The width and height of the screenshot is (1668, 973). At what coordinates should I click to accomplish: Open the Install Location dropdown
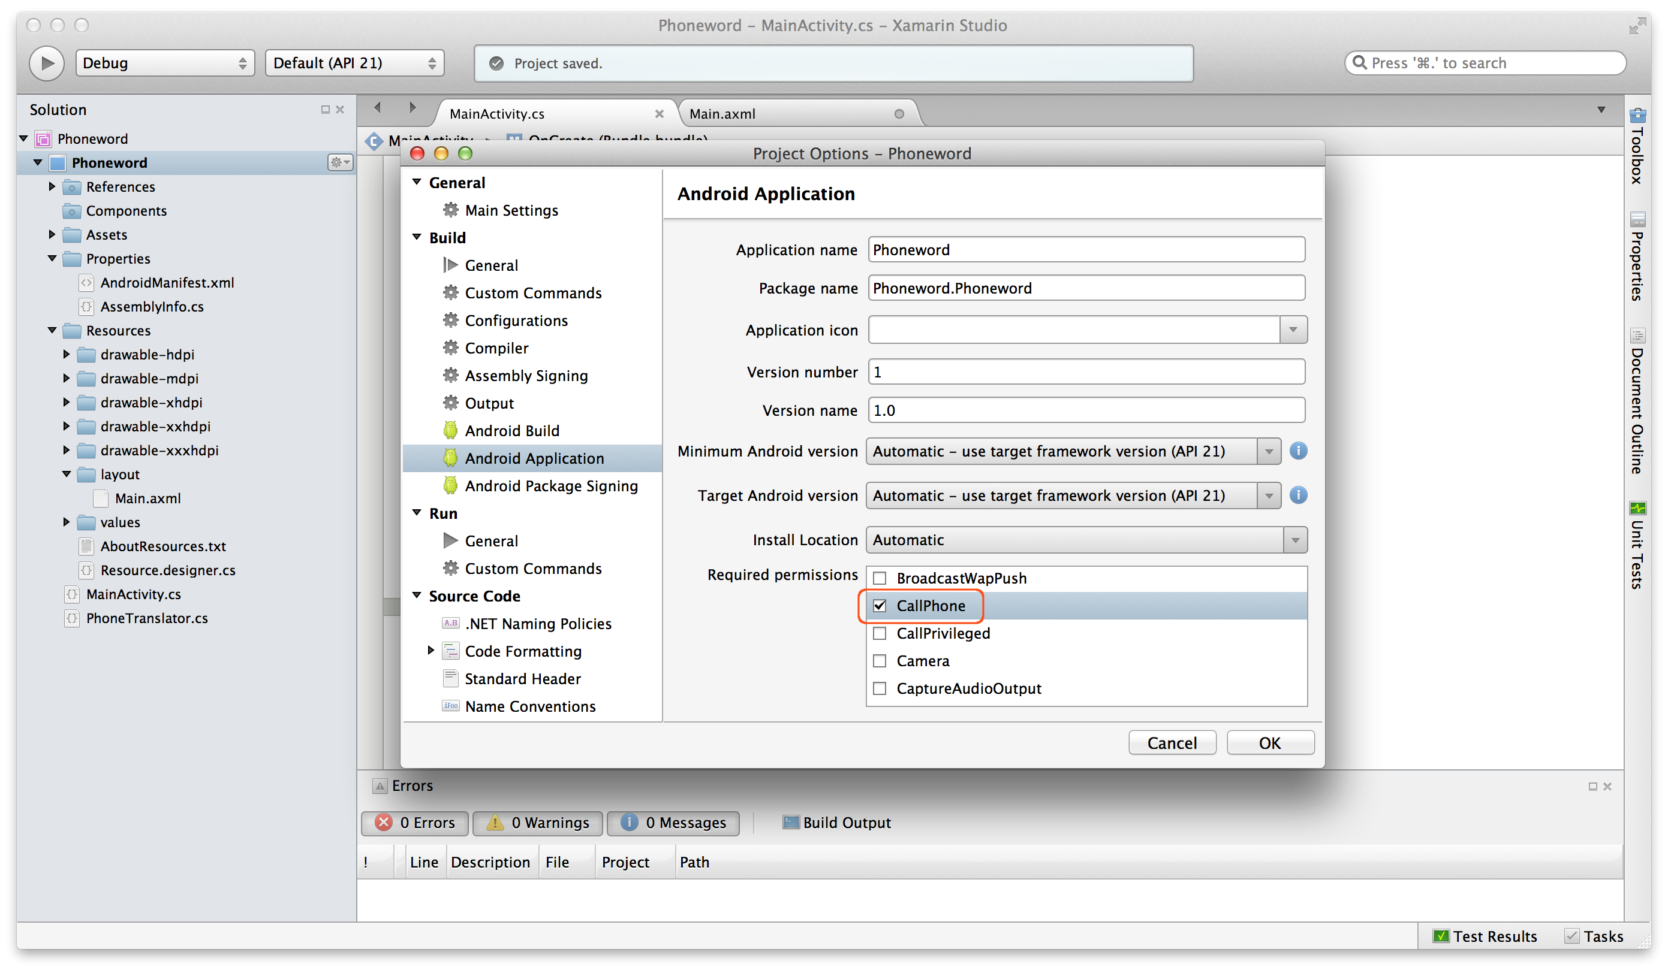click(x=1086, y=540)
